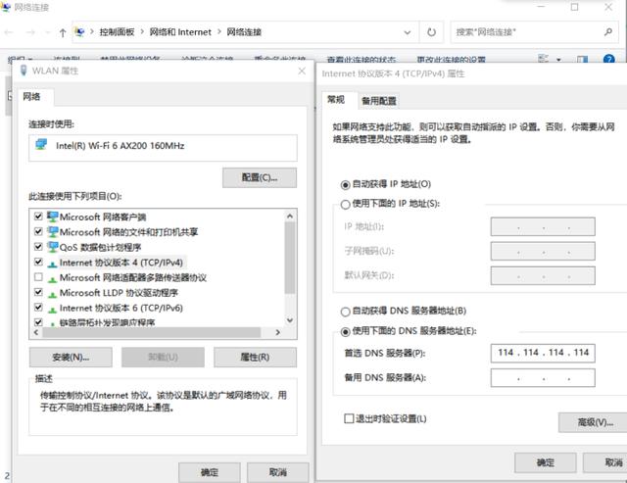Click the vertical scrollbar thumb in items list
Image resolution: width=627 pixels, height=483 pixels.
point(290,258)
